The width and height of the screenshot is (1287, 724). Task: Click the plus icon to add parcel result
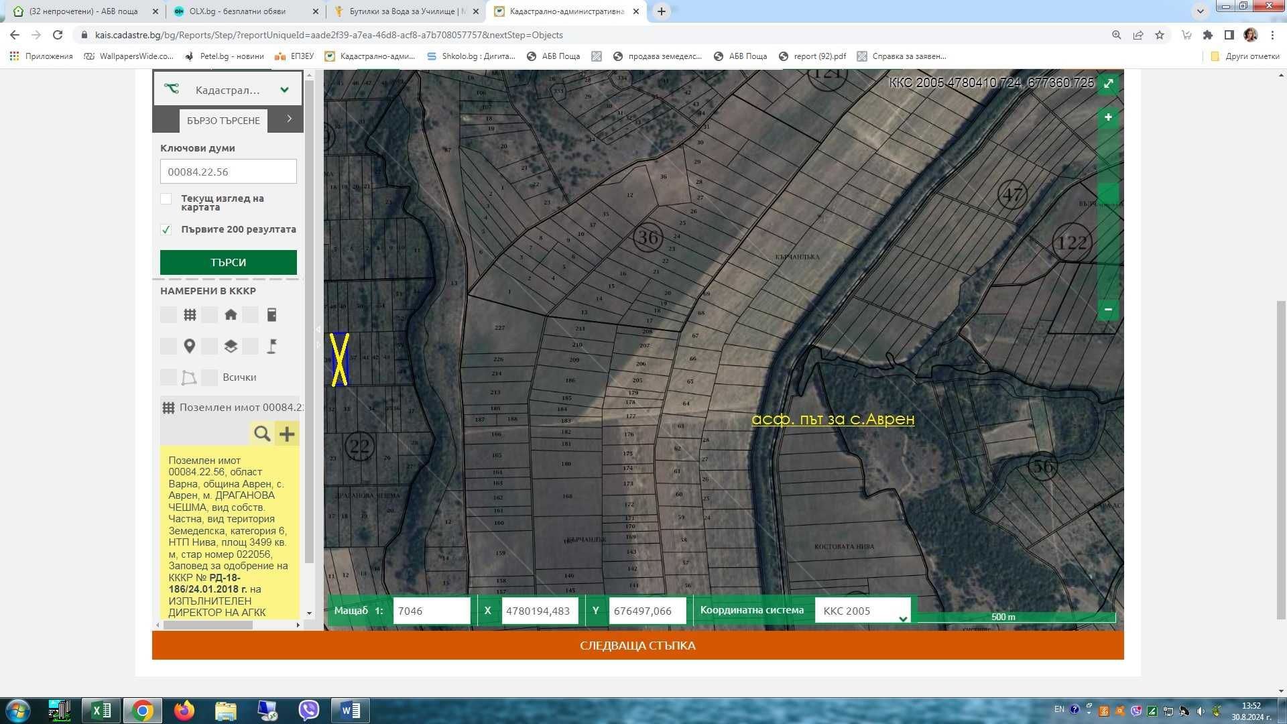coord(287,434)
